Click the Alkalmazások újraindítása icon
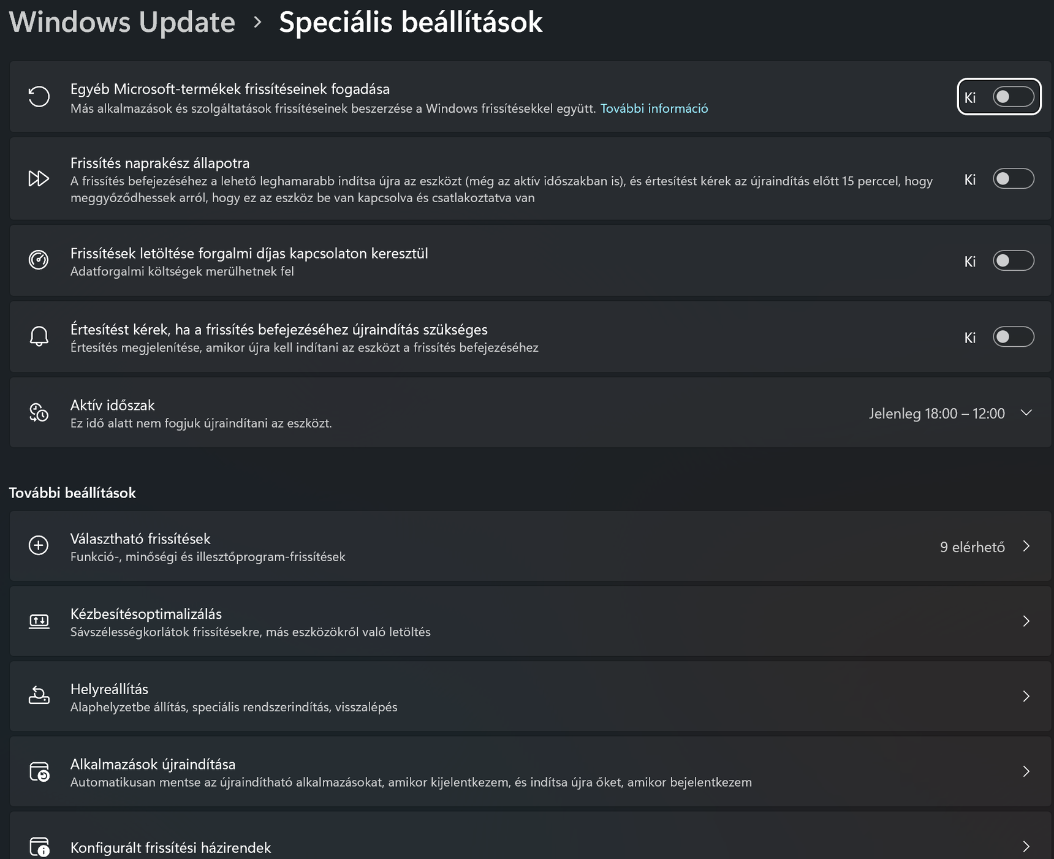The image size is (1054, 859). pos(39,771)
